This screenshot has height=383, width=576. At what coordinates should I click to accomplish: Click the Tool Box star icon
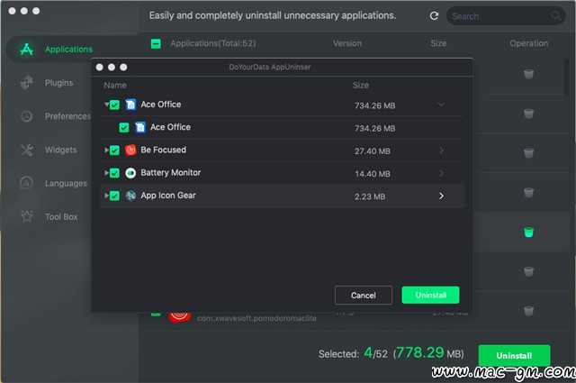click(27, 216)
